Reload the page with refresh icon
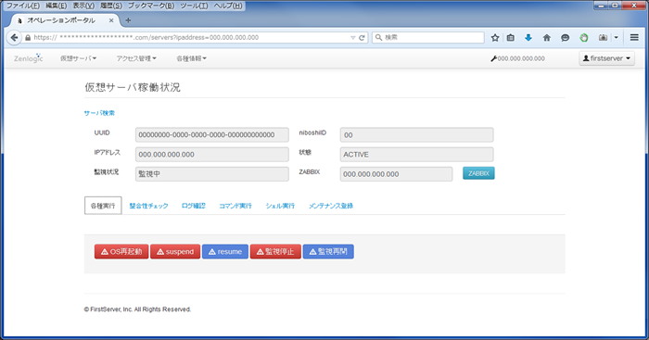 362,38
